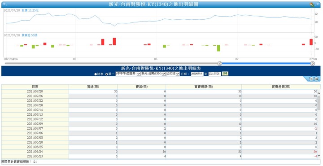Click the 2021/06/23 date row
Image resolution: width=323 pixels, height=166 pixels.
point(35,156)
